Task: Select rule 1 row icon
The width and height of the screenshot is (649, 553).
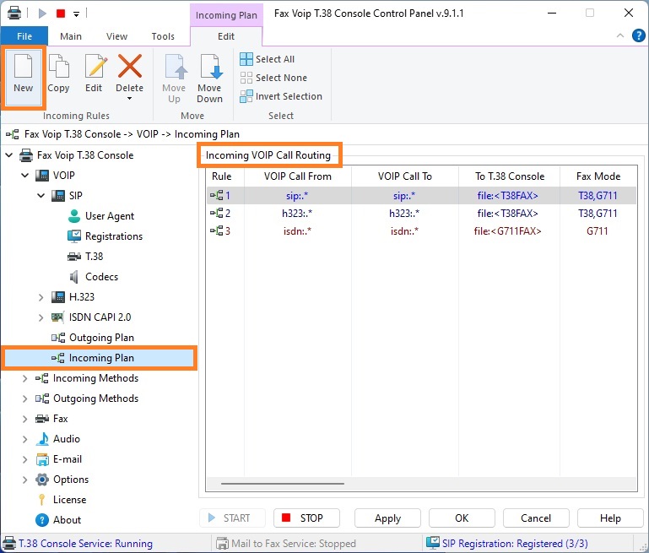Action: (x=216, y=195)
